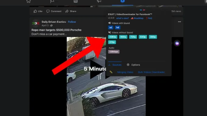Download the 720p video without sound
The height and width of the screenshot is (116, 207).
pos(133,37)
